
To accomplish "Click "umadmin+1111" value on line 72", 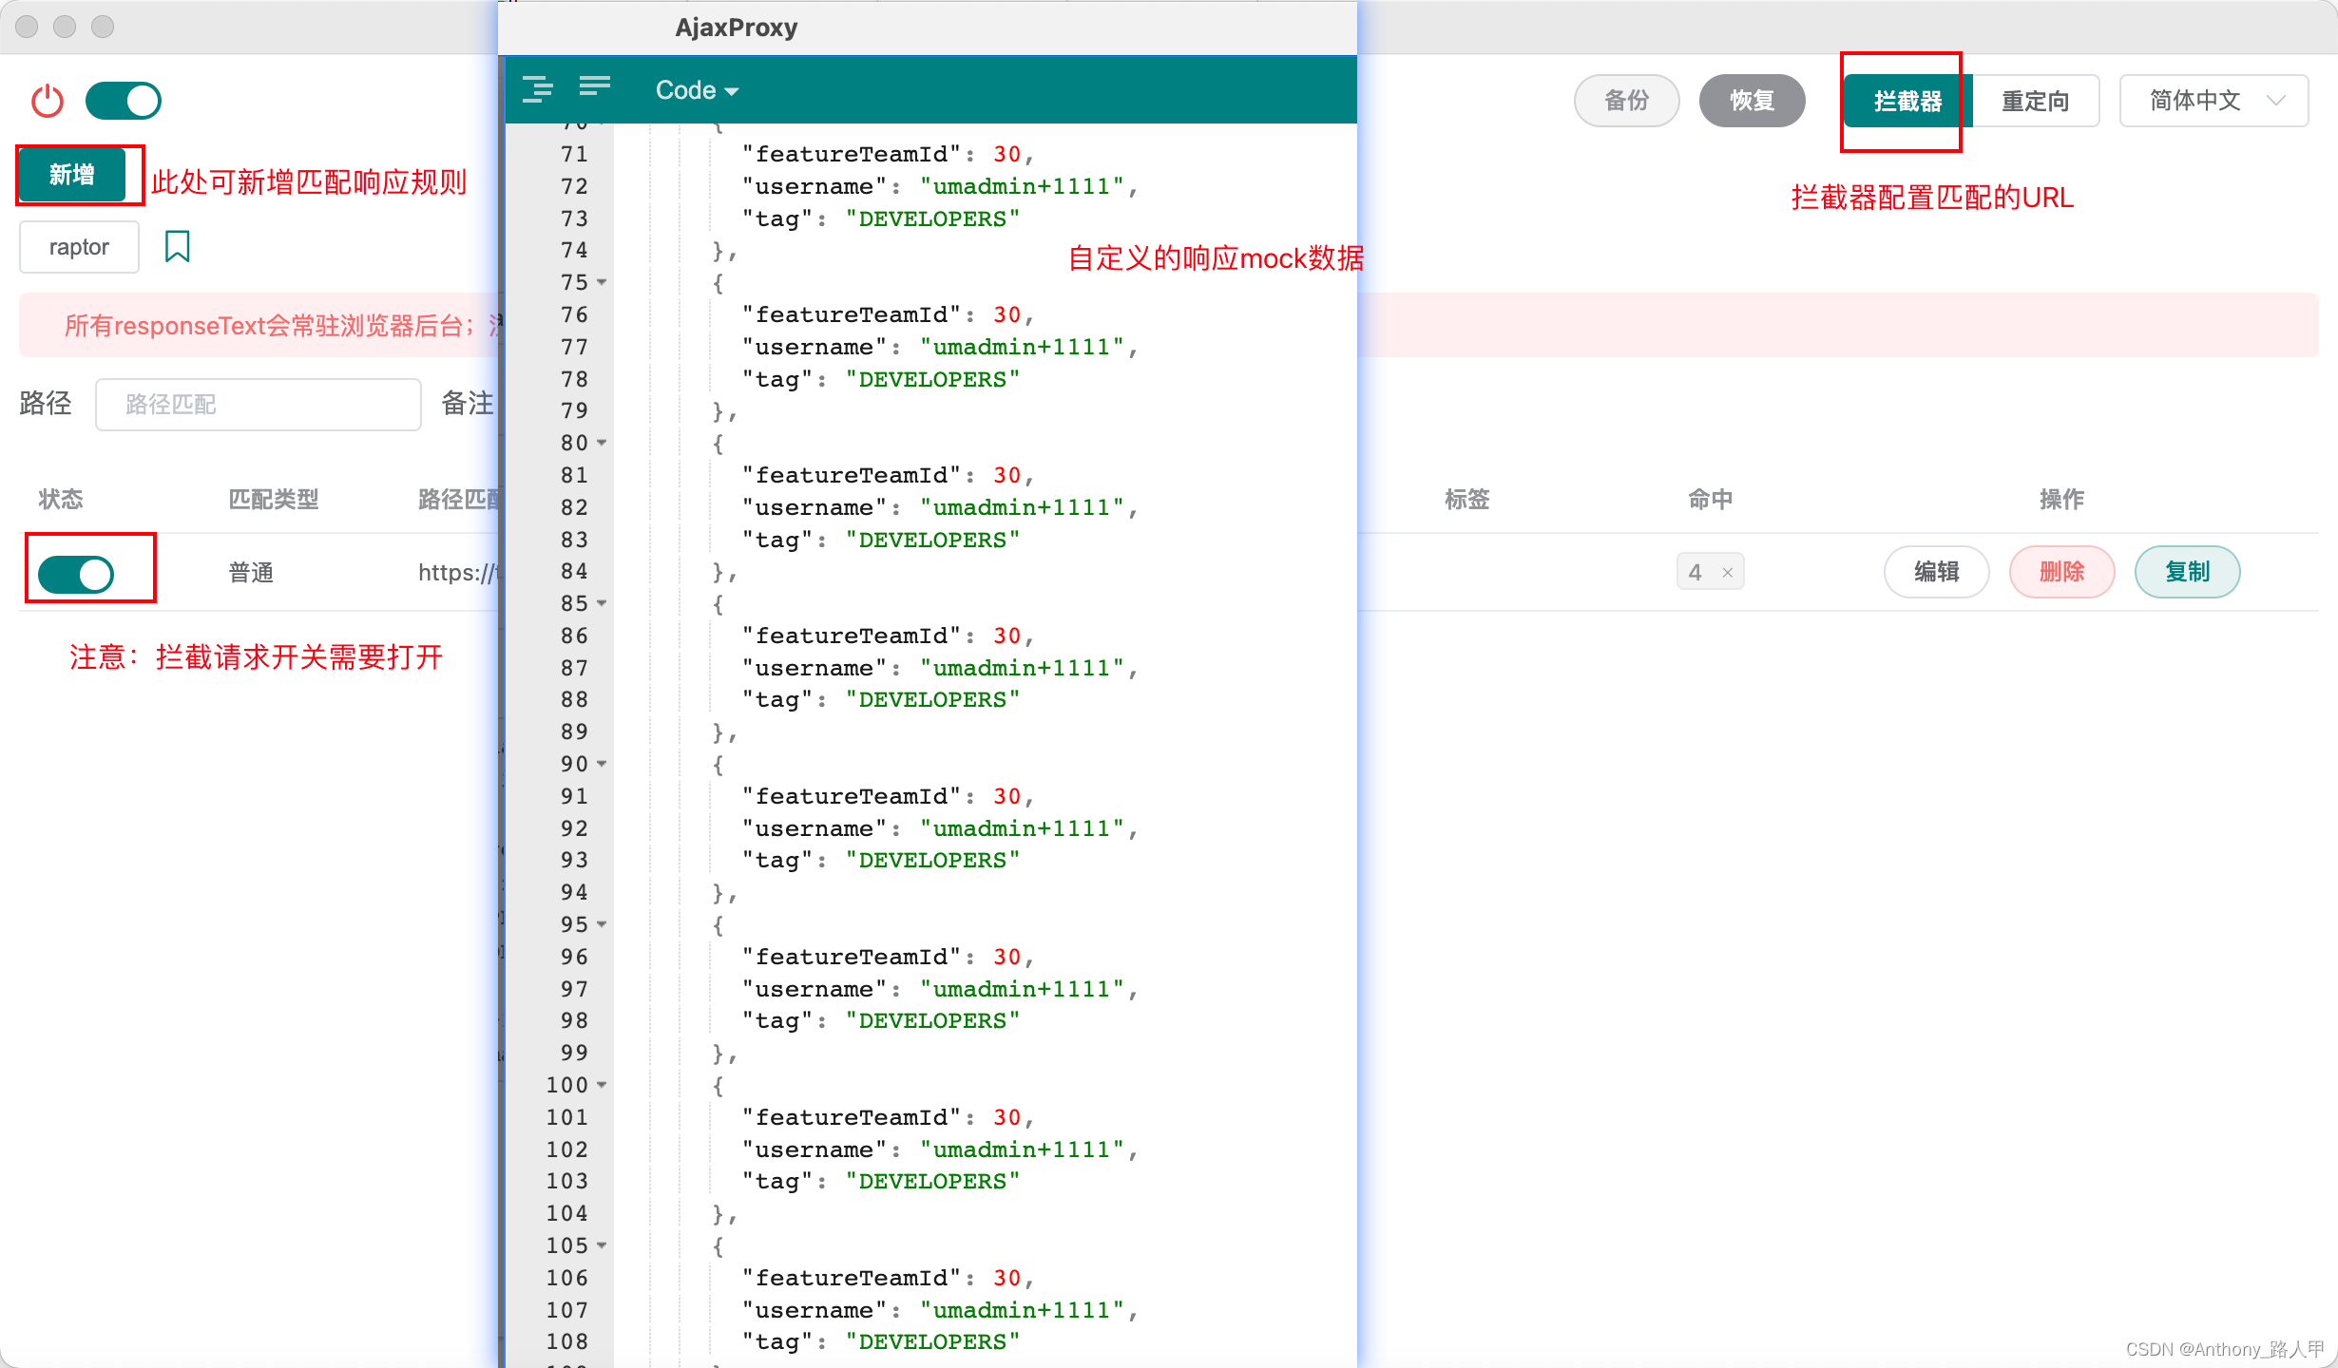I will (x=1022, y=187).
